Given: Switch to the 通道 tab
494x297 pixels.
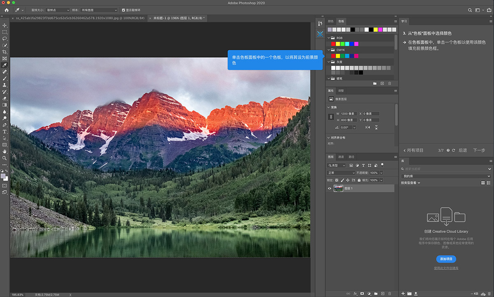Looking at the screenshot, I should (341, 157).
